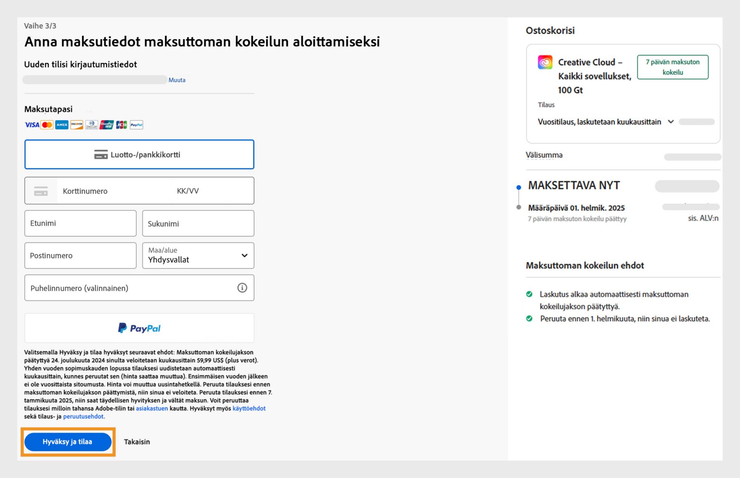Focus the Puhelinnumero (valinnainen) field
The width and height of the screenshot is (740, 478).
tap(139, 288)
